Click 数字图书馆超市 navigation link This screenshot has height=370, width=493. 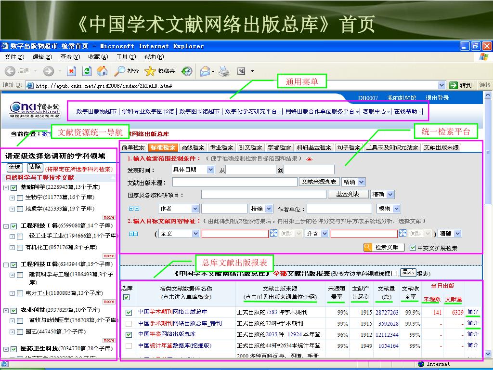tap(199, 111)
